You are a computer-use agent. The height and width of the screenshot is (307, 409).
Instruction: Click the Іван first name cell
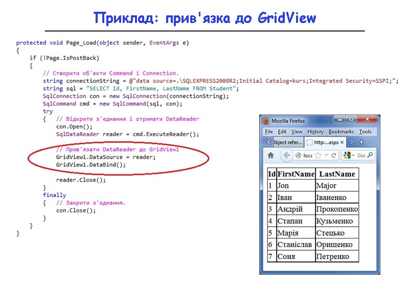tap(296, 198)
